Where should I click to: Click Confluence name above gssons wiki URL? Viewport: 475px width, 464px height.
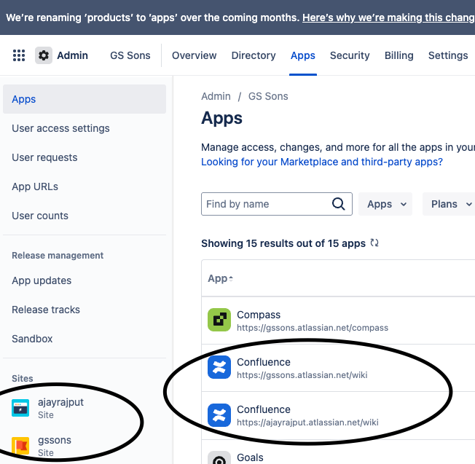[x=264, y=362]
